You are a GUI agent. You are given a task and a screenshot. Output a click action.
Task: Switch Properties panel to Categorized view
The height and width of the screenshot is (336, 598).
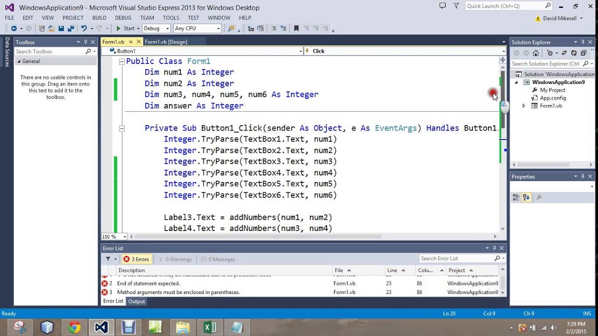click(x=516, y=197)
